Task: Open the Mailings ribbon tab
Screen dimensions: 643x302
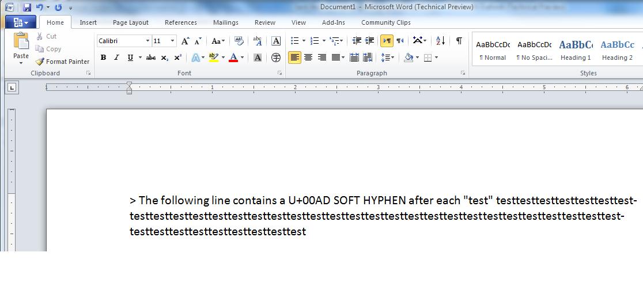Action: point(225,22)
